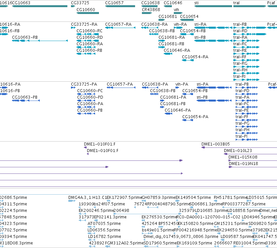Image resolution: width=277 pixels, height=248 pixels.
Task: Open the DME1-019N18 clone label
Action: click(x=243, y=164)
